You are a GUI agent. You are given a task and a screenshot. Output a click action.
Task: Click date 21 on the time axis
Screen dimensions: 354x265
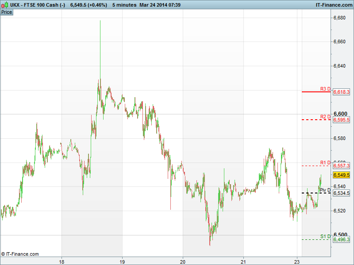243,261
